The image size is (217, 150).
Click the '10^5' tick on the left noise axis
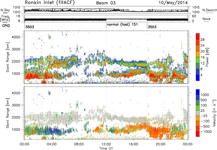coord(17,7)
